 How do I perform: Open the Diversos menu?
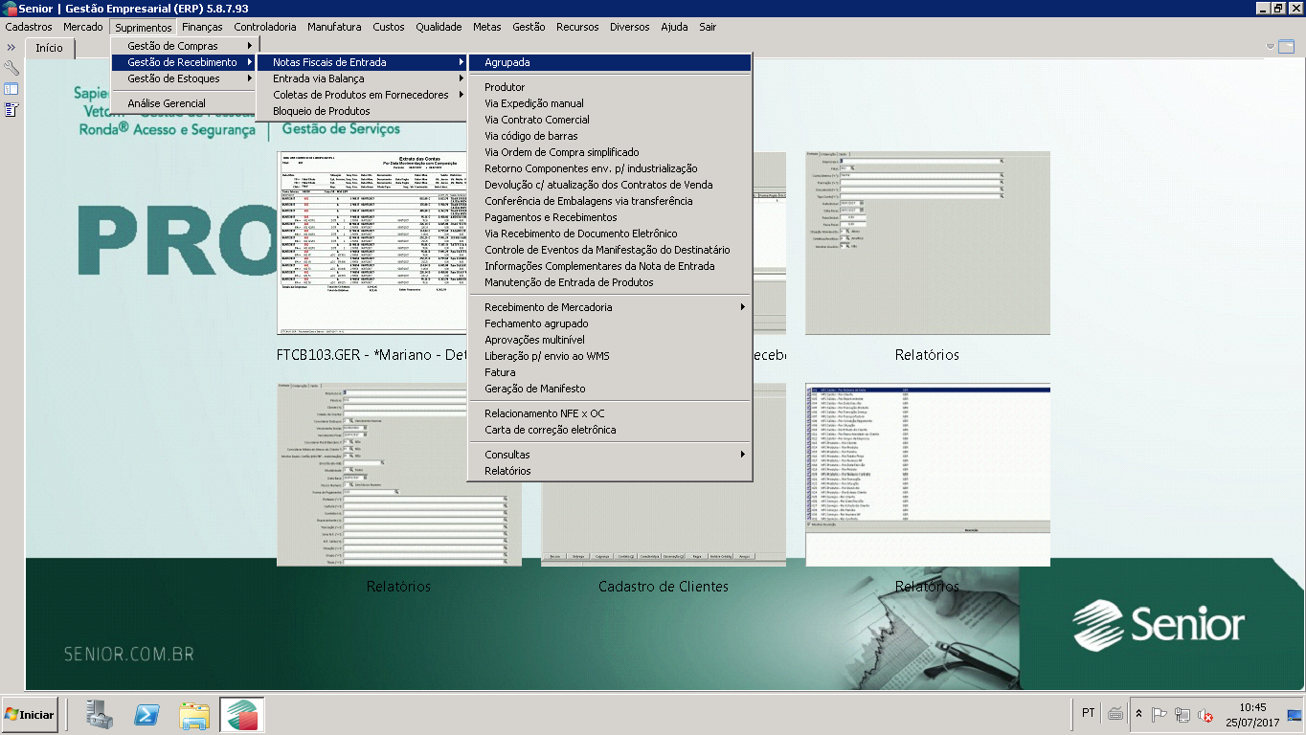click(x=629, y=27)
